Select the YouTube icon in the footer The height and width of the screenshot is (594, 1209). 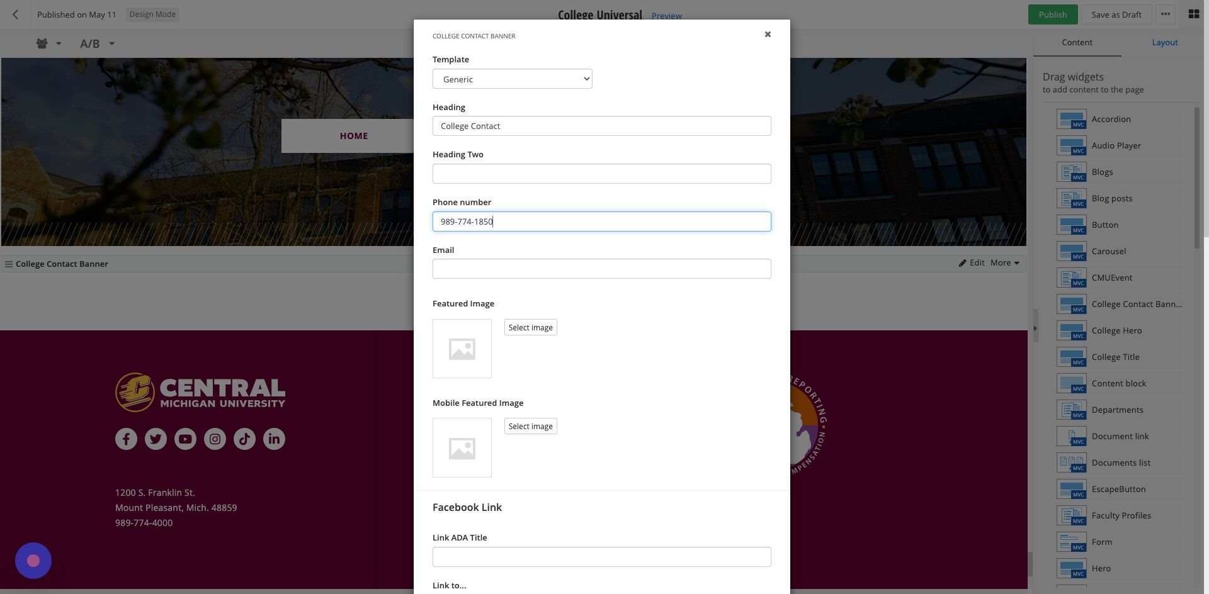coord(185,439)
